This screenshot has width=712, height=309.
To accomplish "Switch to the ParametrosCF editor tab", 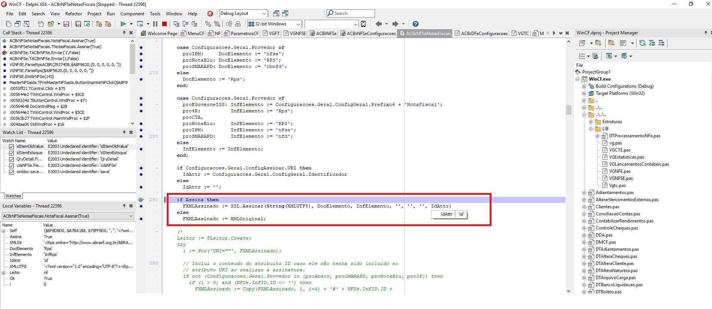I will tap(241, 33).
